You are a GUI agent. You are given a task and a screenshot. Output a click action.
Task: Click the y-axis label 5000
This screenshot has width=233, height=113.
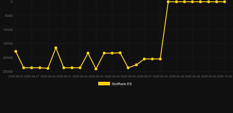click(9, 16)
